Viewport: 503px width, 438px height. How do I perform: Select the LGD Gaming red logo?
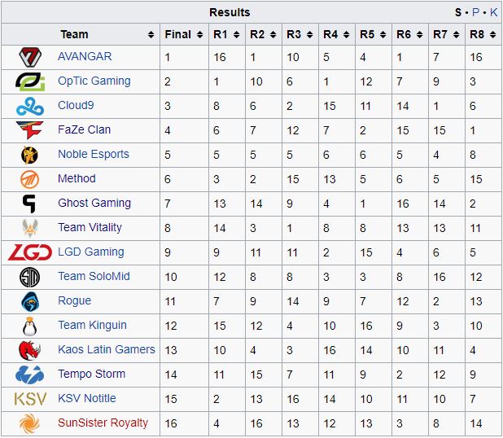click(30, 252)
